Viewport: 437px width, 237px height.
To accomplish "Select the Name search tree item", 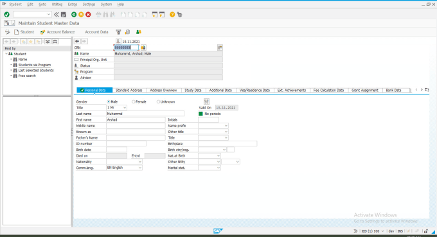I will tap(22, 59).
